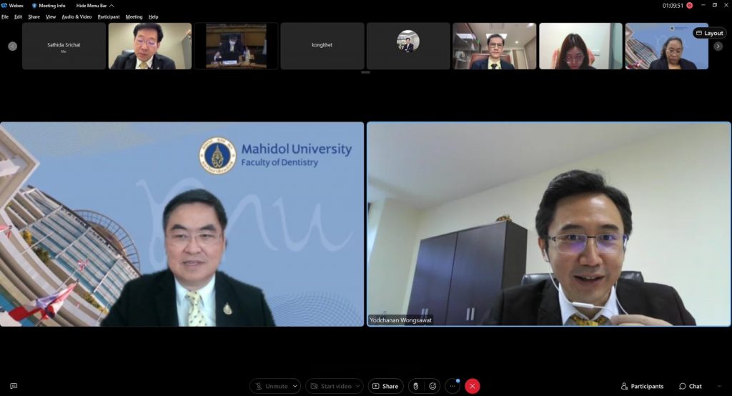Click the captions icon at bottom left

click(14, 386)
